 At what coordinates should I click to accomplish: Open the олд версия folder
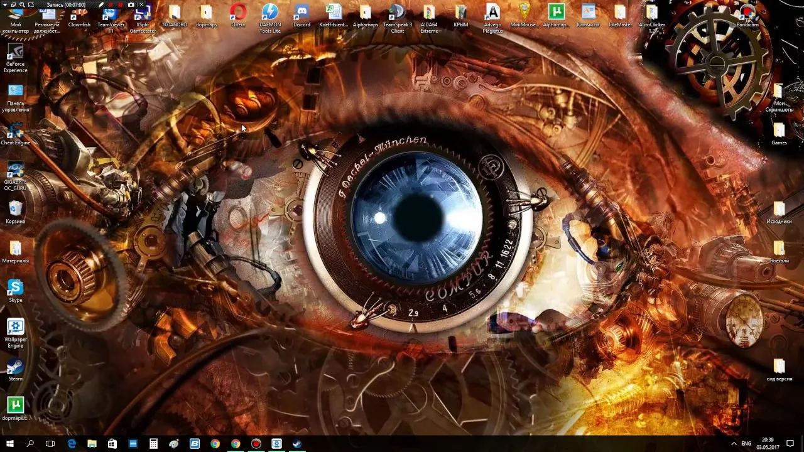tap(779, 370)
